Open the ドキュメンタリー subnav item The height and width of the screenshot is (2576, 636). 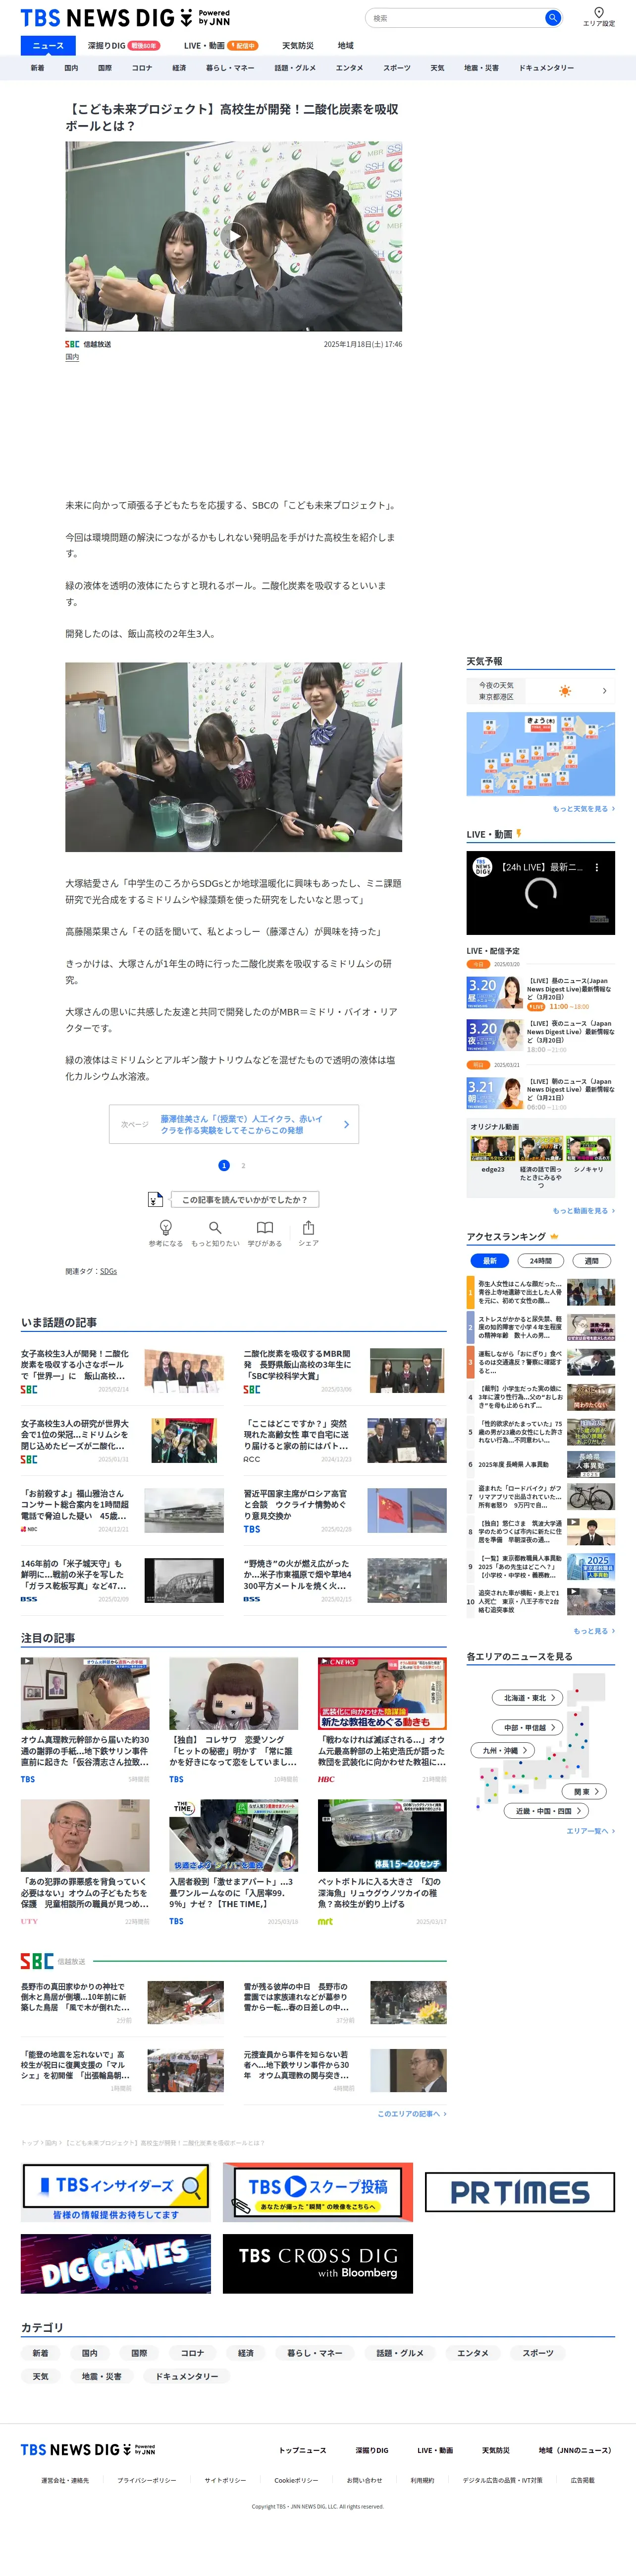point(546,68)
